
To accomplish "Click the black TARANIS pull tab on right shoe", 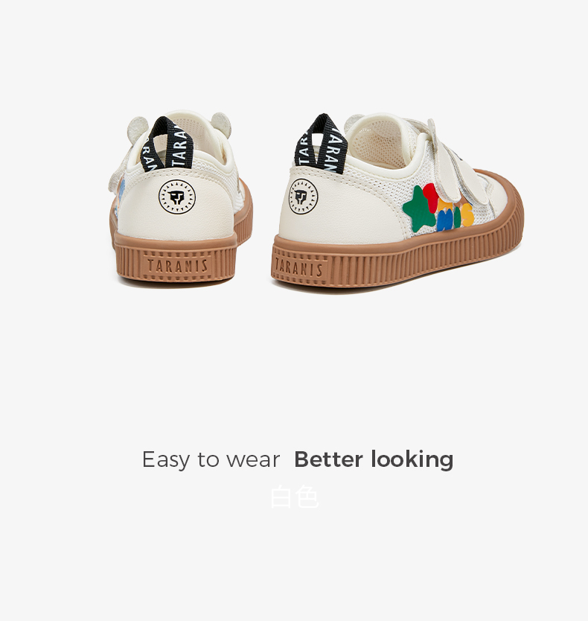I will pos(320,144).
